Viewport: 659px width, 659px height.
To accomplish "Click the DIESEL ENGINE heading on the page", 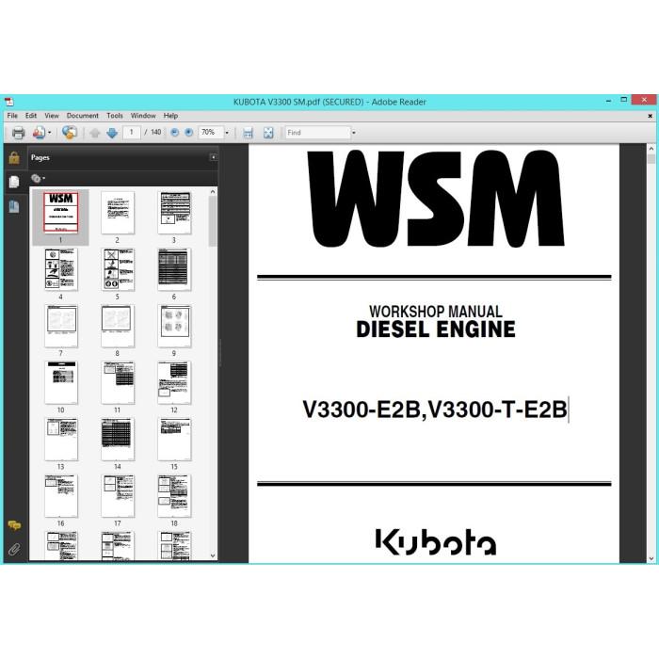I will [435, 329].
